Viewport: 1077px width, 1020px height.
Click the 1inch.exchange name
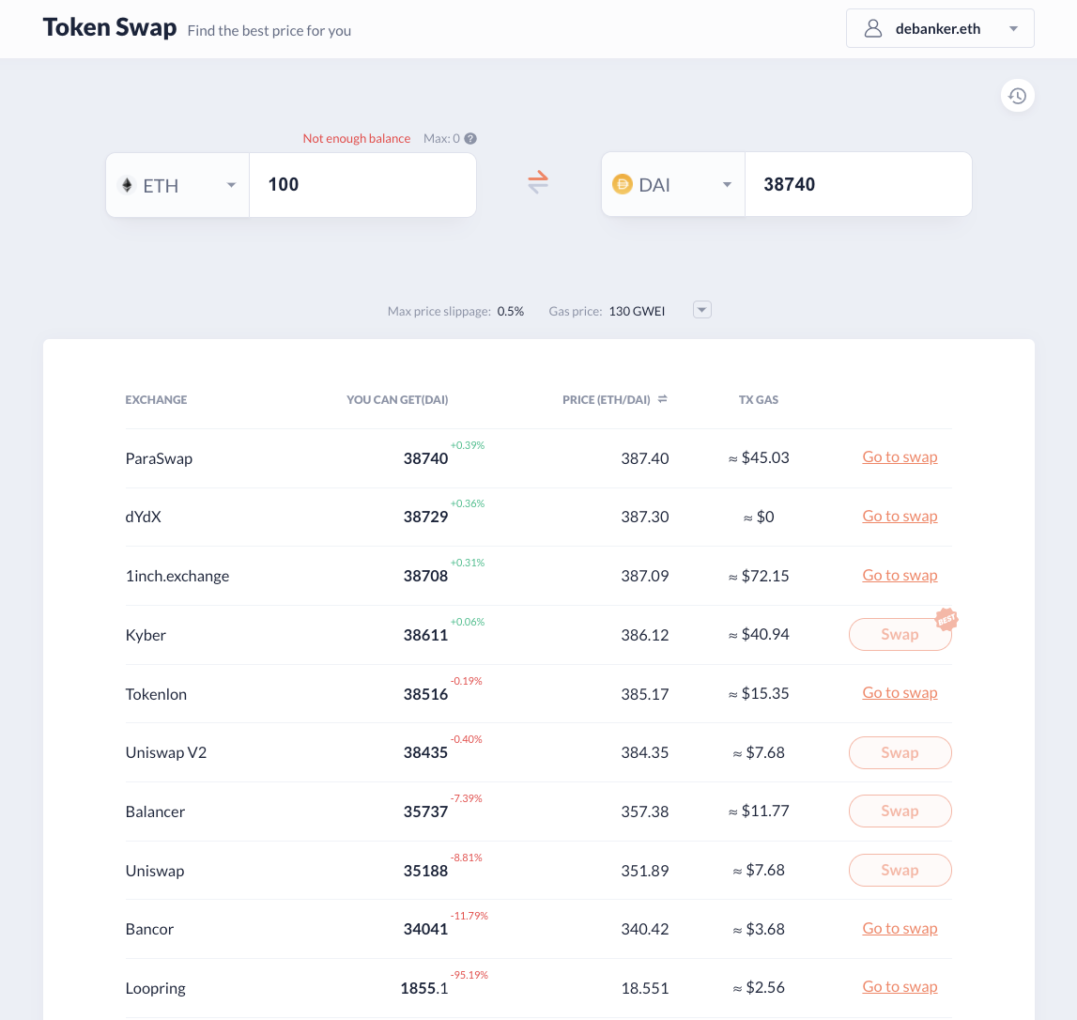click(x=177, y=577)
